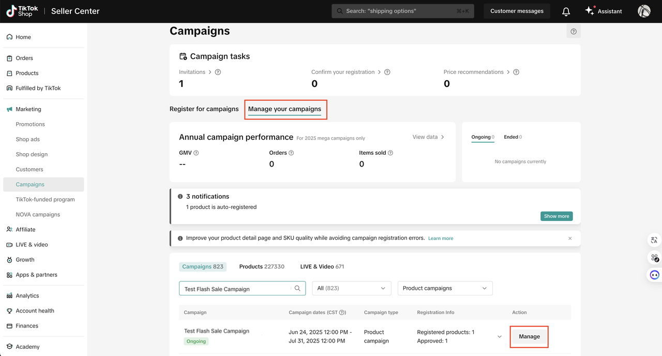Open the All (823) status dropdown

point(351,288)
